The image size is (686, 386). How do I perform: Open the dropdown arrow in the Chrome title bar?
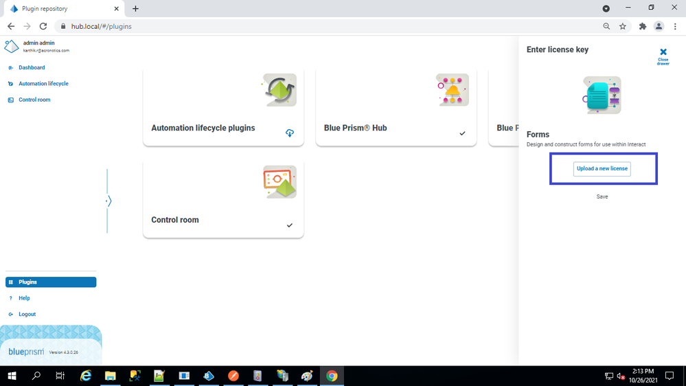606,9
